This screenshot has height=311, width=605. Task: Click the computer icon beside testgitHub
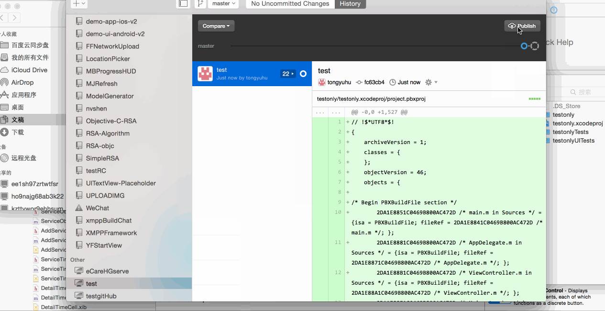click(79, 296)
